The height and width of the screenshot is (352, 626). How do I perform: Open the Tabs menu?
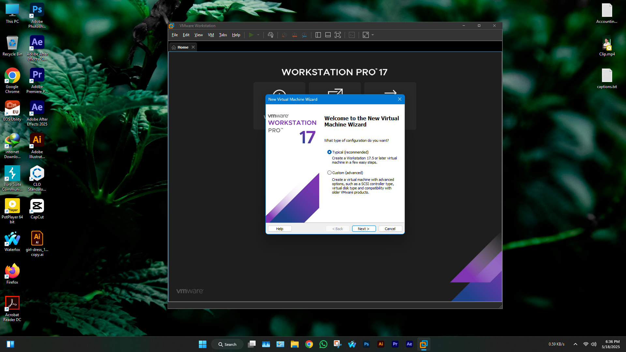click(223, 35)
